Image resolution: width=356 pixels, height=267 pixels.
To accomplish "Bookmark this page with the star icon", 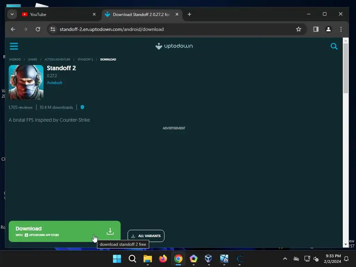I will (x=299, y=29).
